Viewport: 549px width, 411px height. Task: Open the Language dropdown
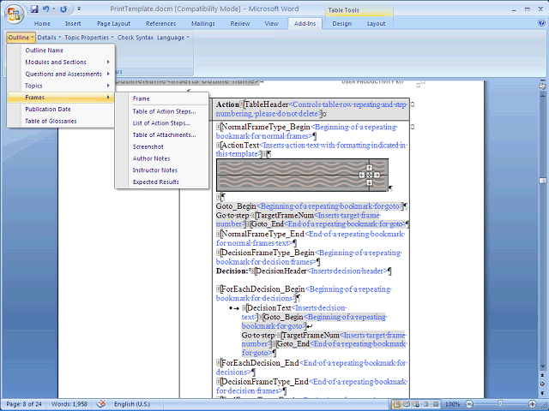point(172,38)
